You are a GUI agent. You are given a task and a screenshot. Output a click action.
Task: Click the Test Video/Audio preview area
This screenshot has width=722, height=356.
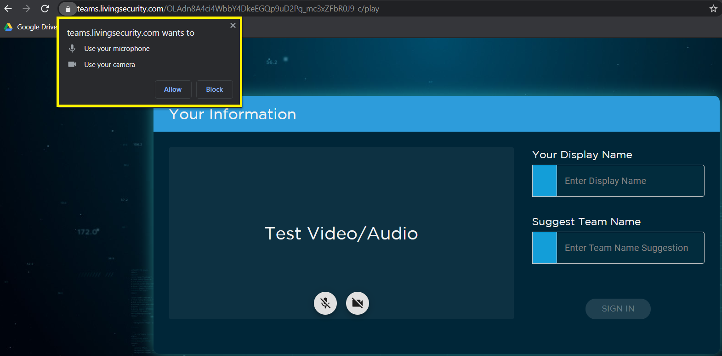(x=341, y=233)
